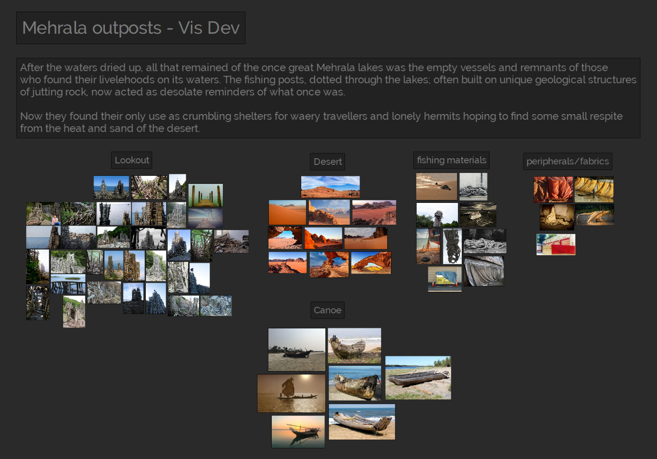Select the bright yellow hanging cloths photo
This screenshot has height=459, width=657.
594,190
